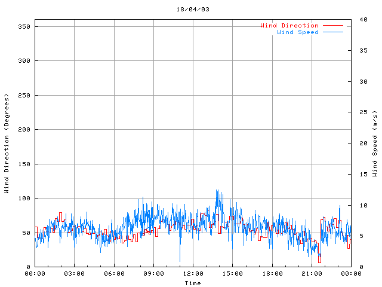Click the 18:00 time tick label
Viewport: 382px width, 287px height.
point(272,274)
